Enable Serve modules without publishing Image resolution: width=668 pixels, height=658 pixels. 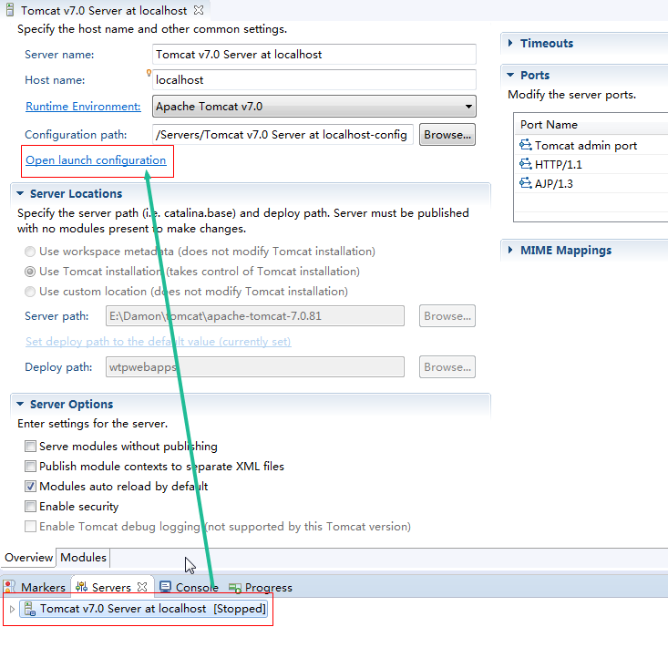(x=30, y=447)
